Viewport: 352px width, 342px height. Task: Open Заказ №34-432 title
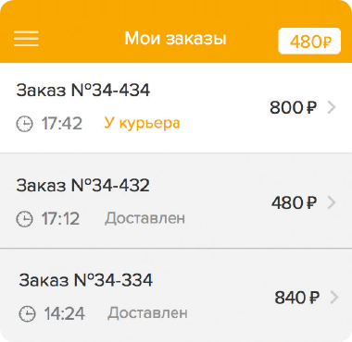83,186
